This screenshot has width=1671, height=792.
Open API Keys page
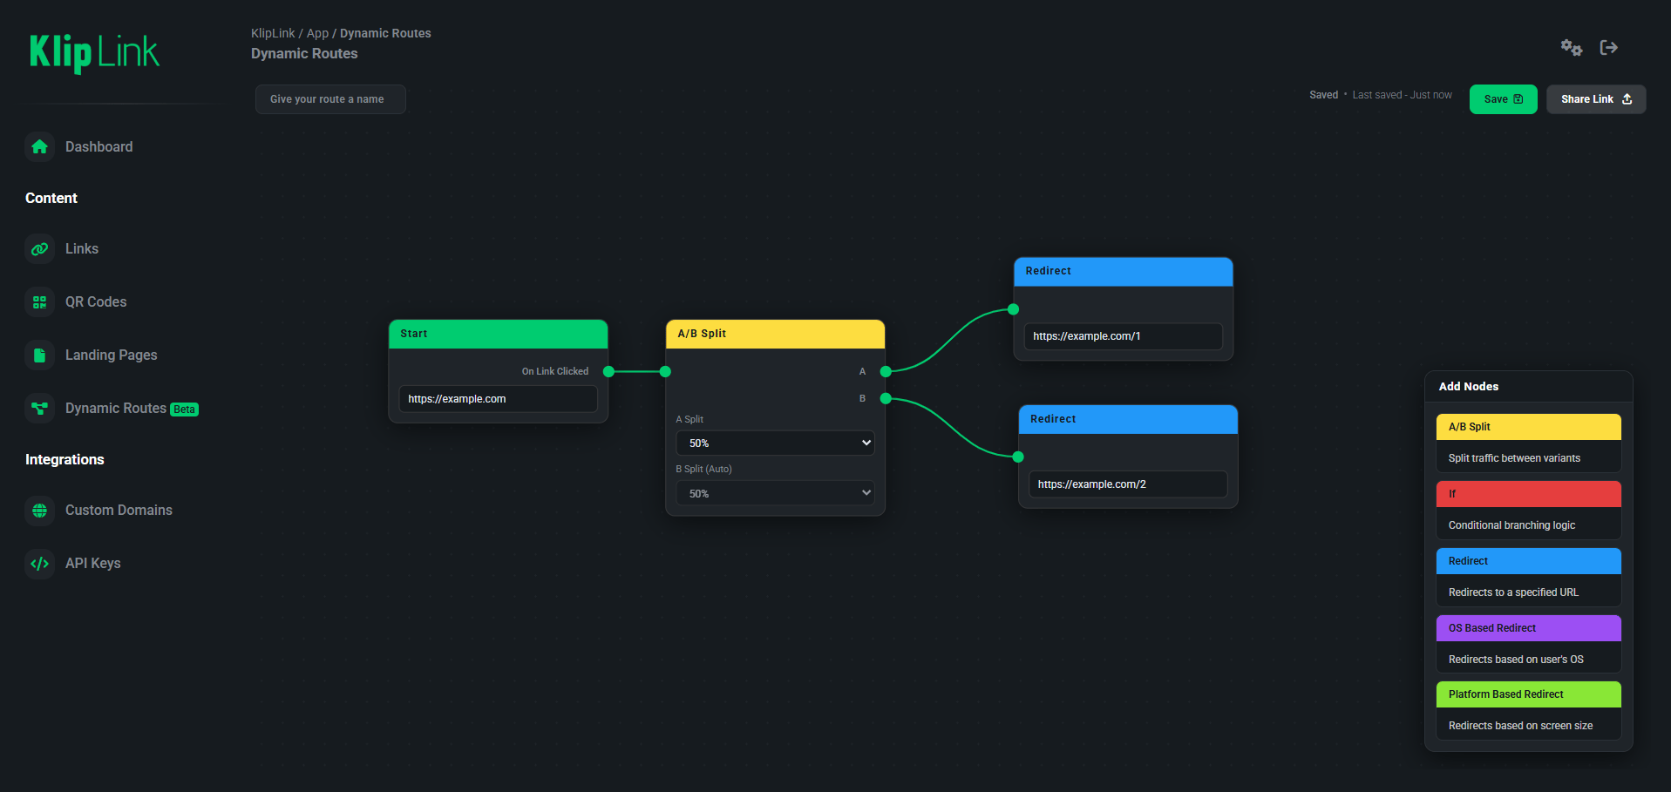tap(93, 564)
